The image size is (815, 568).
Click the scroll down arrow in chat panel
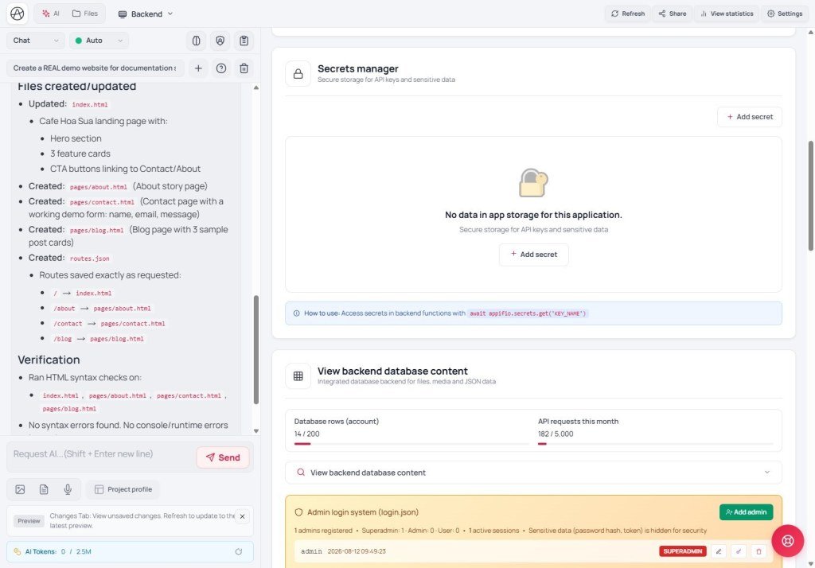(x=255, y=431)
